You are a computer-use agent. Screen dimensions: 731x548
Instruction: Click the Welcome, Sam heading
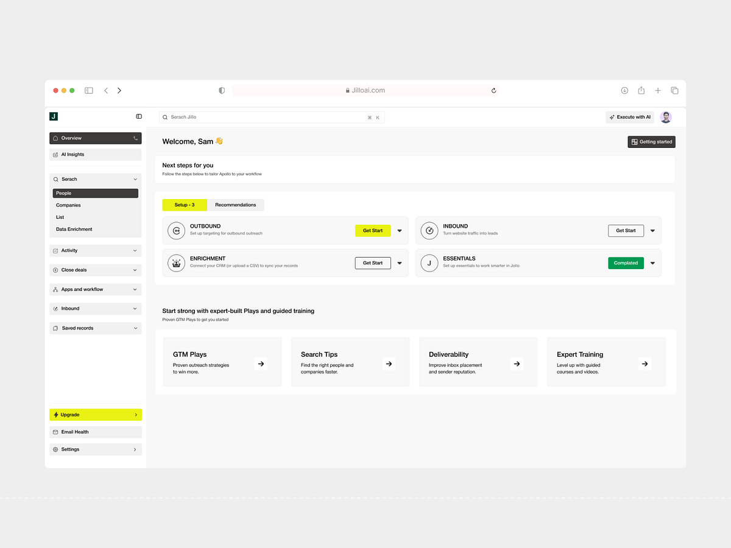pyautogui.click(x=192, y=141)
